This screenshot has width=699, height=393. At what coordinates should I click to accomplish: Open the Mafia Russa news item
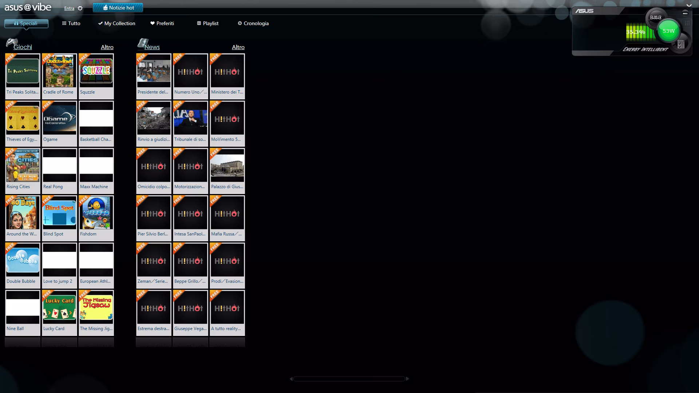[x=227, y=218]
